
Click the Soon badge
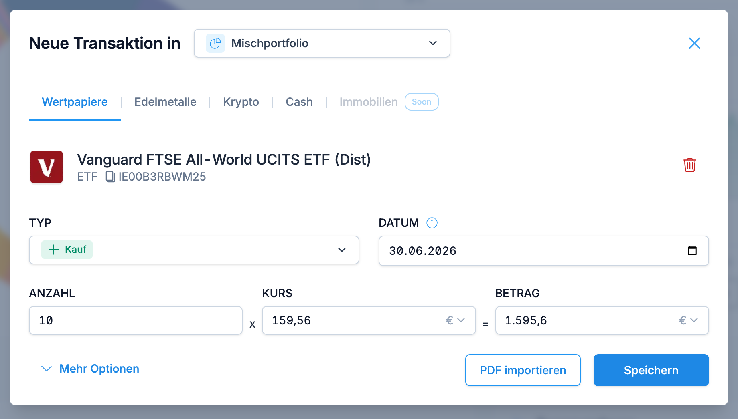pyautogui.click(x=422, y=102)
